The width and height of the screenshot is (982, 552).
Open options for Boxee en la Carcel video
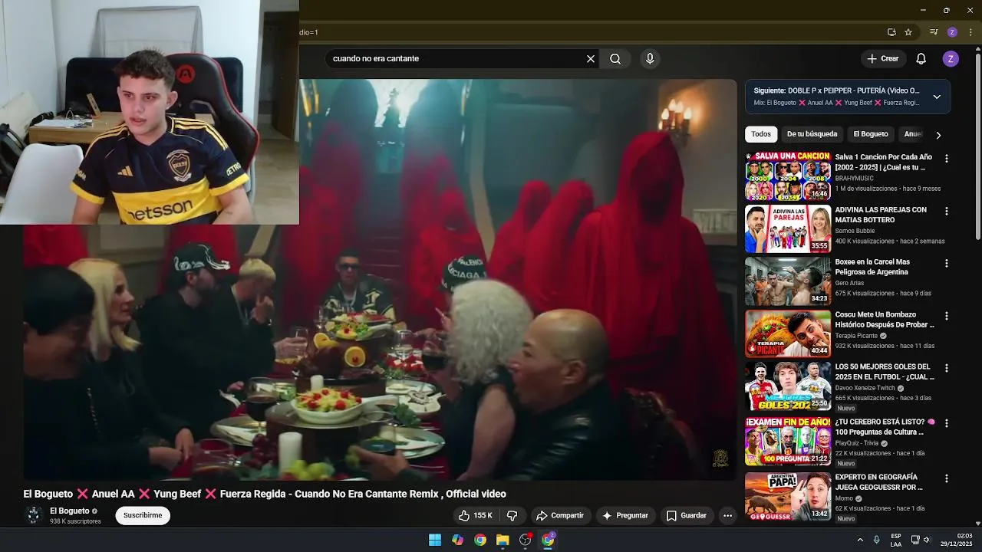tap(946, 263)
